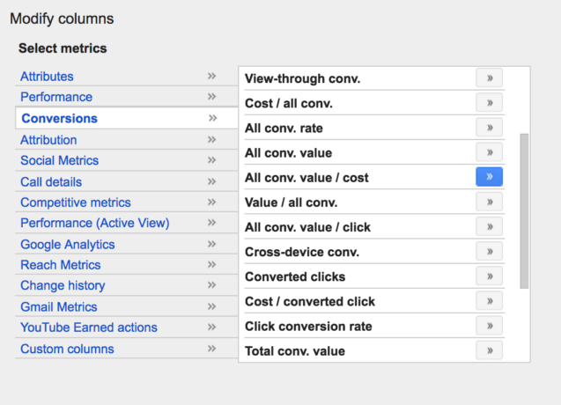Expand the Custom columns chevron
Viewport: 561px width, 405px height.
211,349
